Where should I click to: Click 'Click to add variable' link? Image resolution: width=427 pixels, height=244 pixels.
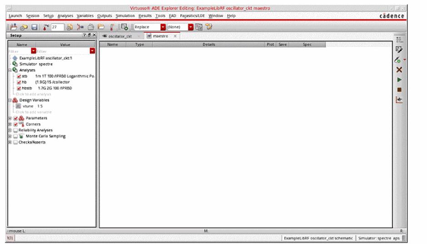(x=34, y=112)
